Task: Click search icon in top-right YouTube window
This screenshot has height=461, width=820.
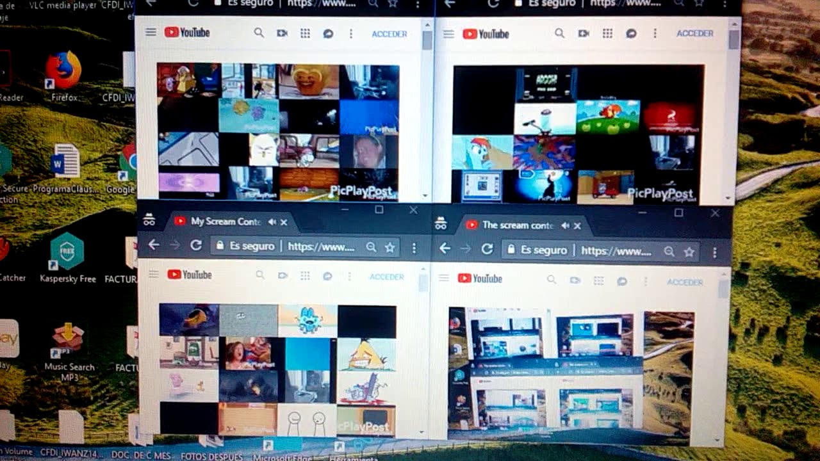Action: coord(560,33)
